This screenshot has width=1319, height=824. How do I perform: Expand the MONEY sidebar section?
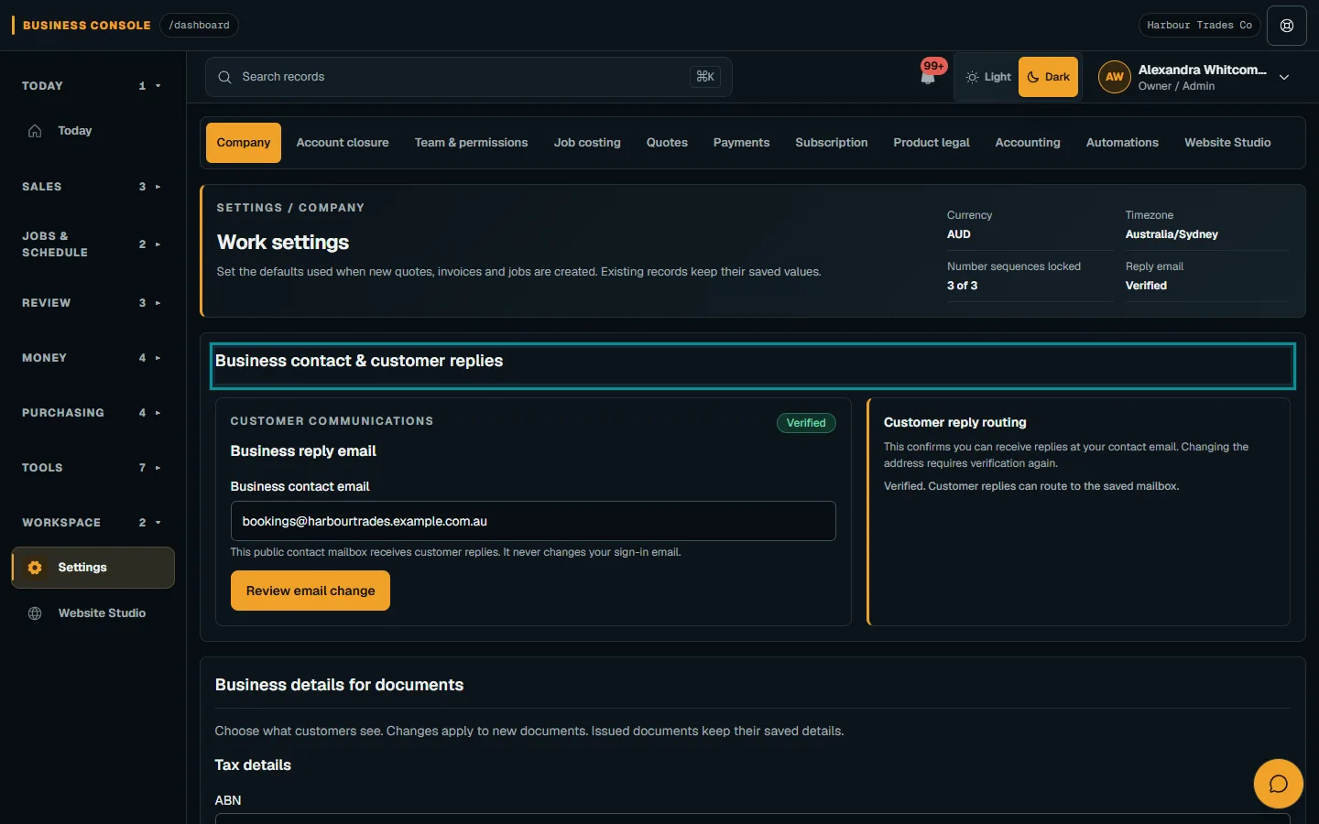[92, 358]
